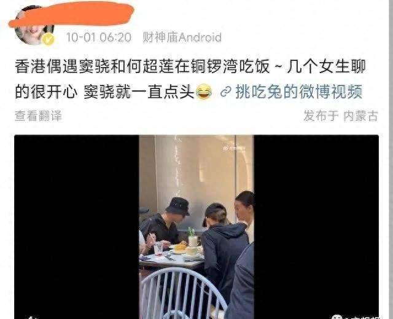The image size is (393, 319).
Task: Tap the man in the bucket hat
Action: tap(164, 224)
